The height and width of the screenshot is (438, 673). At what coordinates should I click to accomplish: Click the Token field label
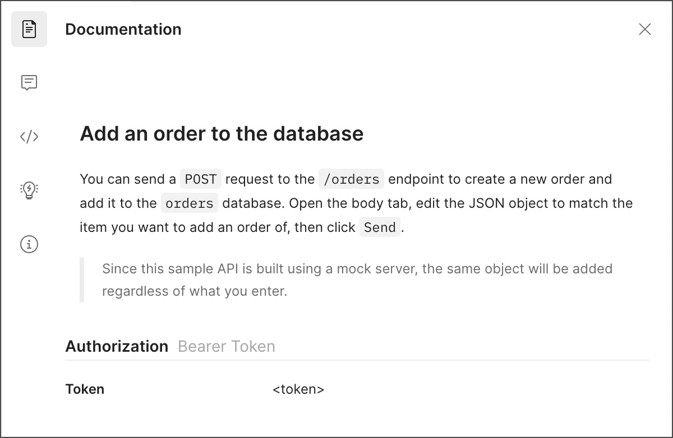pos(85,389)
